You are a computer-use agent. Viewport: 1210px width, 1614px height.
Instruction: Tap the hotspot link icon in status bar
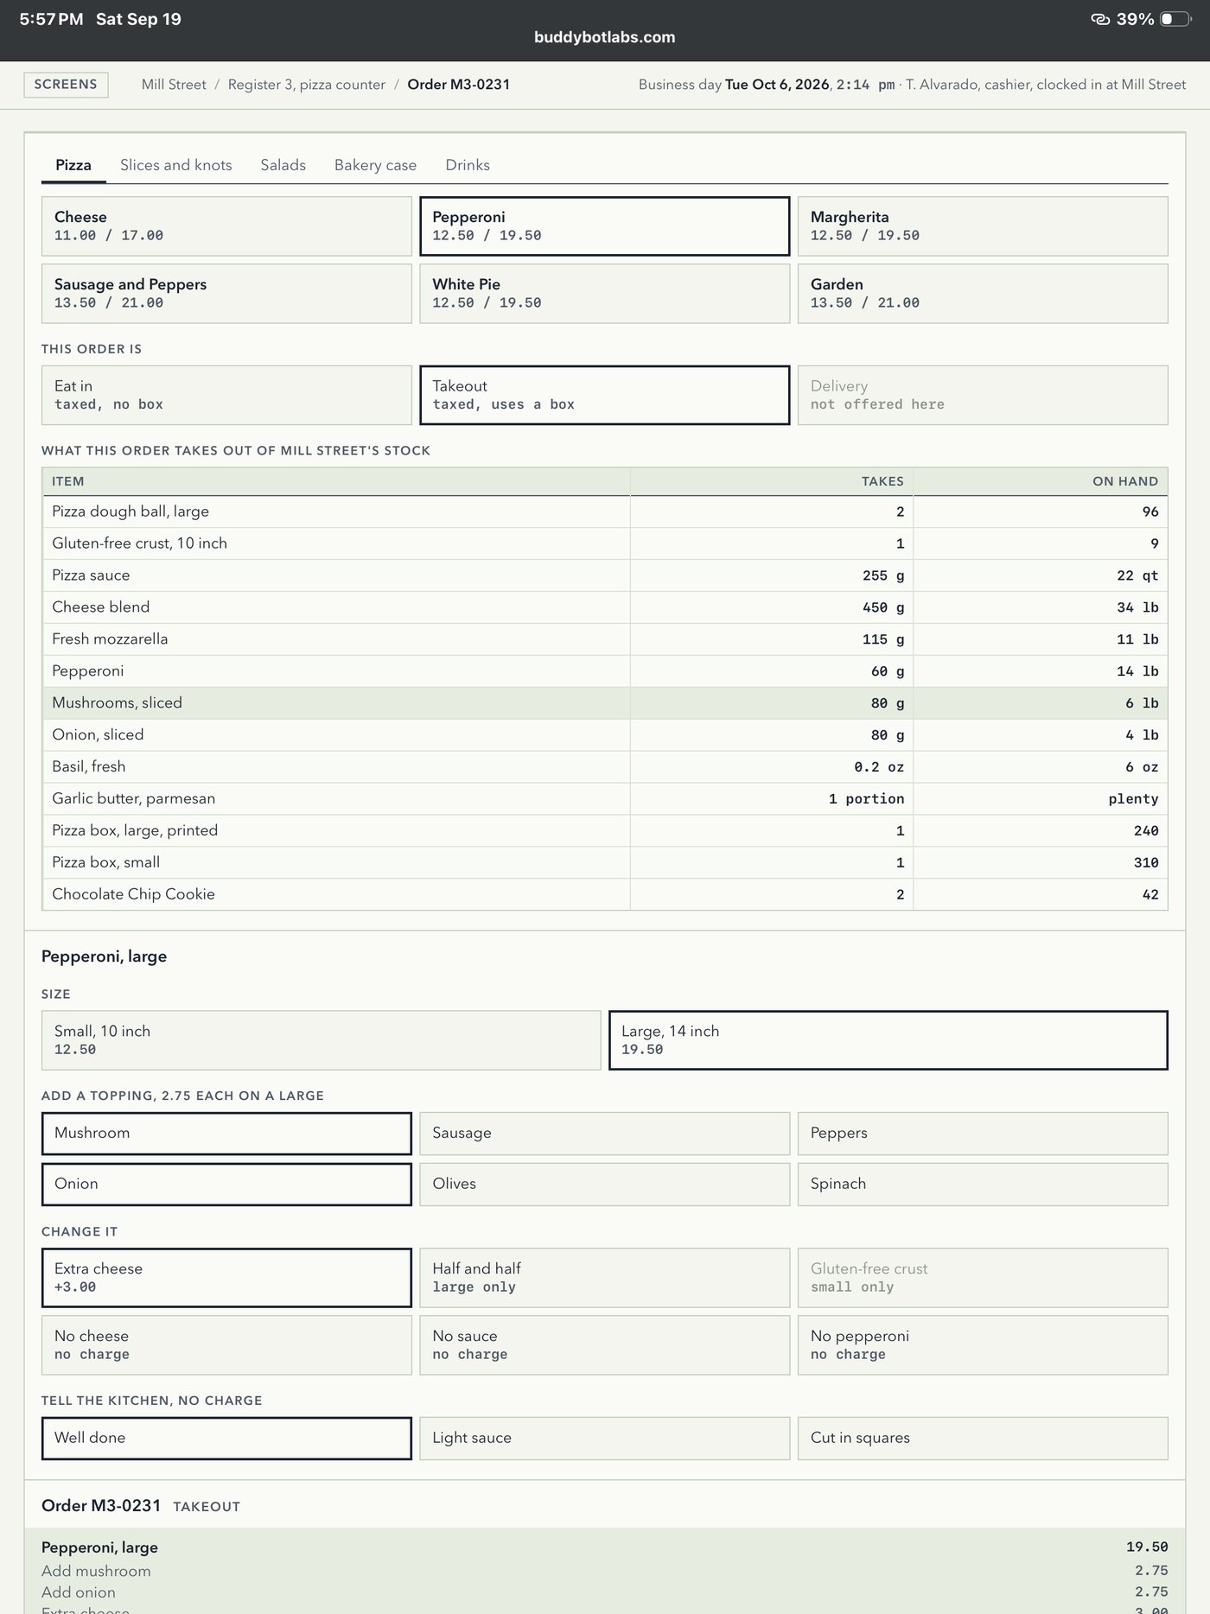coord(1100,19)
